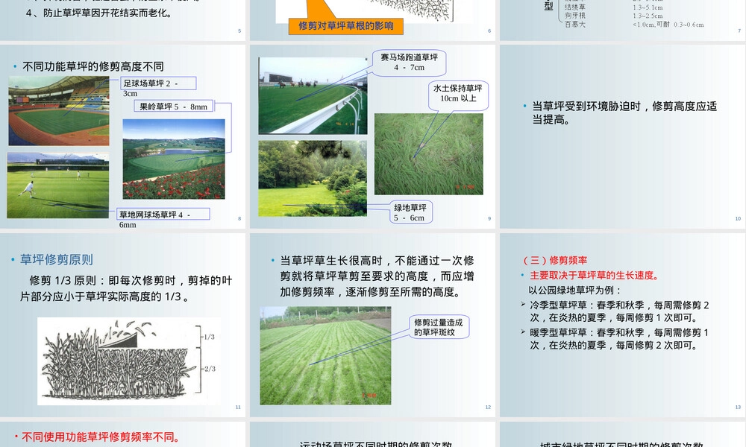The height and width of the screenshot is (447, 746).
Task: Select slide 9 with the racecourse turf photo
Action: 372,136
